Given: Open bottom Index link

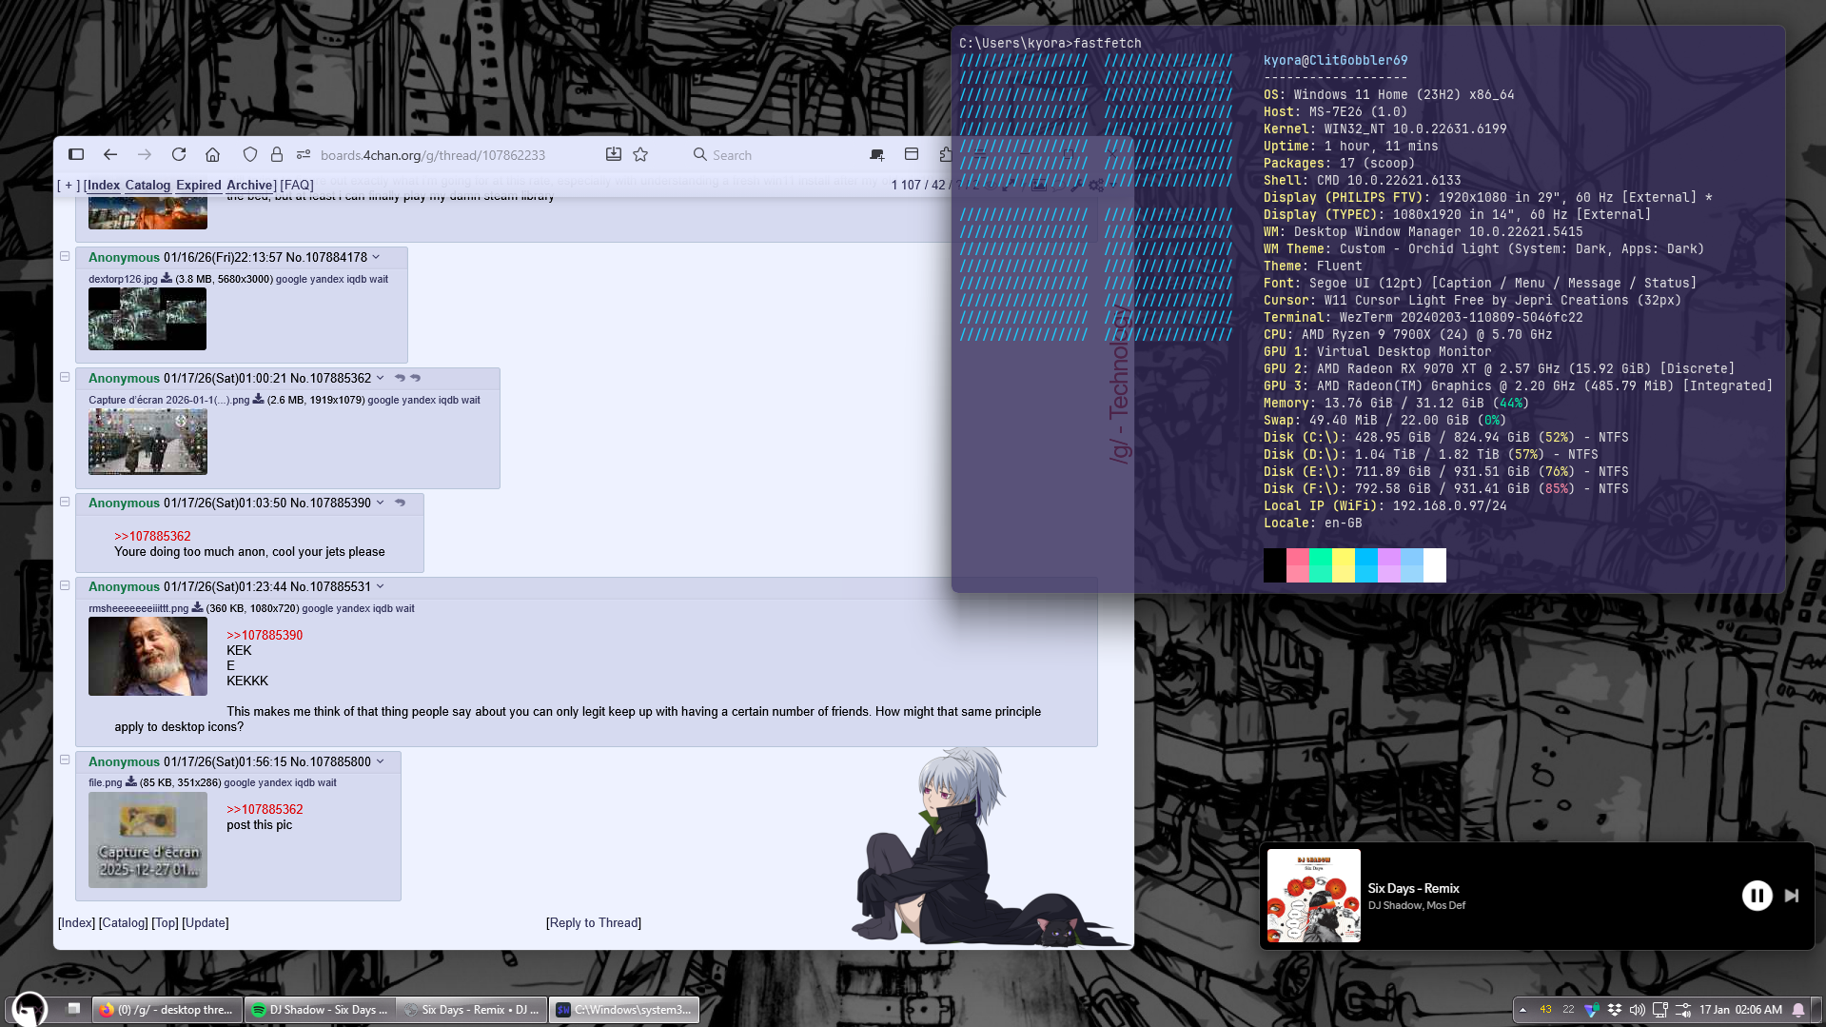Looking at the screenshot, I should [77, 922].
